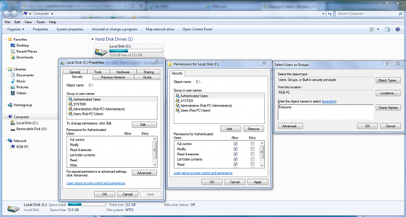Open the Organize dropdown menu
The image size is (406, 217).
pyautogui.click(x=16, y=29)
